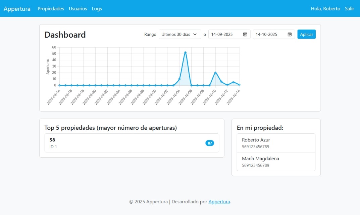Click the last chart point for 2025-10-14

[239, 85]
